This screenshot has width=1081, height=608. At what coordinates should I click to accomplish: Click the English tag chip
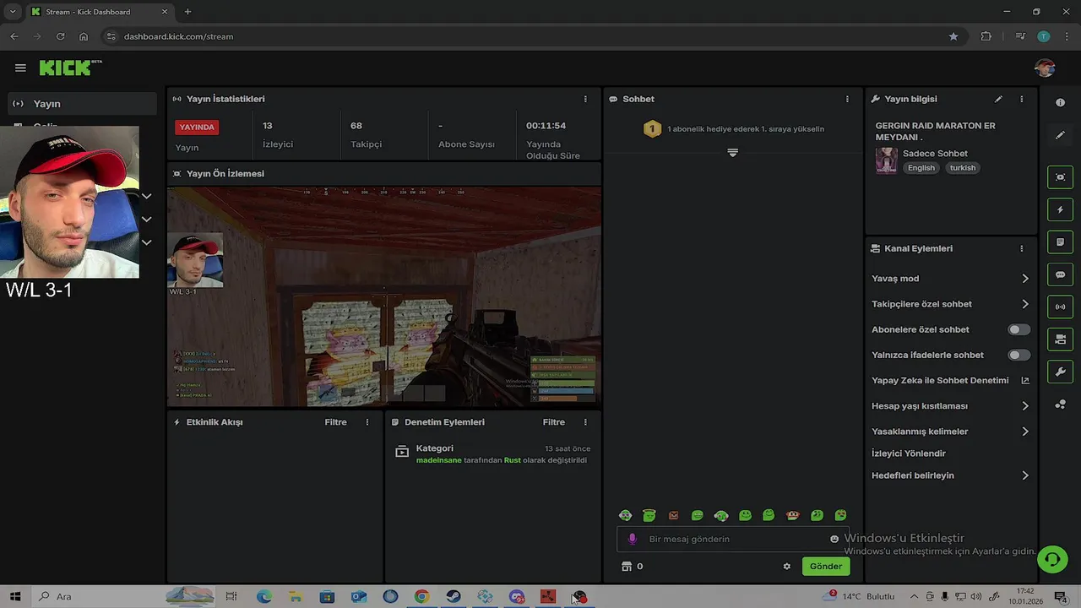point(921,168)
